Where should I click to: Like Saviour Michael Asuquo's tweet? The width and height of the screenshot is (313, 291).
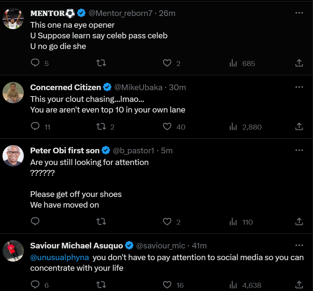click(x=167, y=285)
